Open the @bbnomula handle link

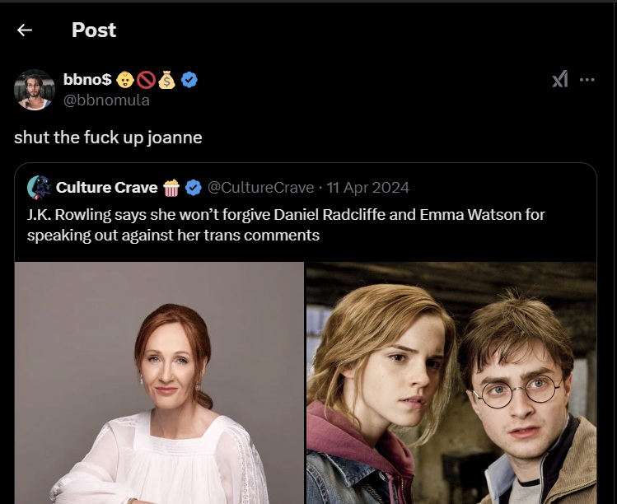coord(106,100)
